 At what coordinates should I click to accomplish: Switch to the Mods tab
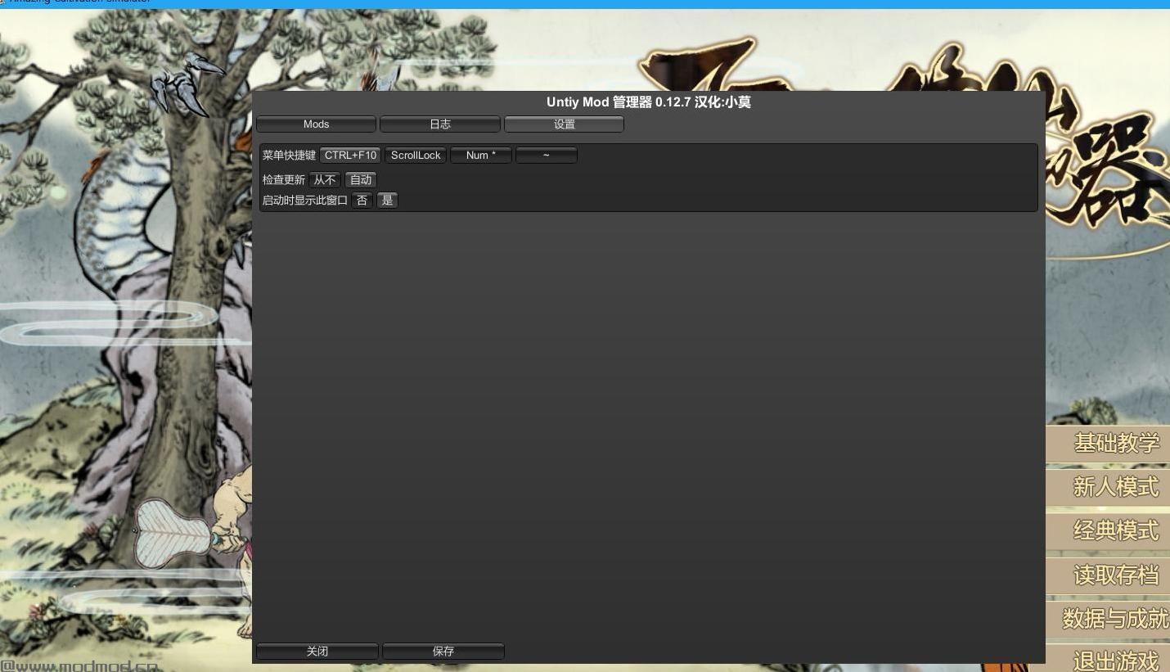pyautogui.click(x=316, y=124)
